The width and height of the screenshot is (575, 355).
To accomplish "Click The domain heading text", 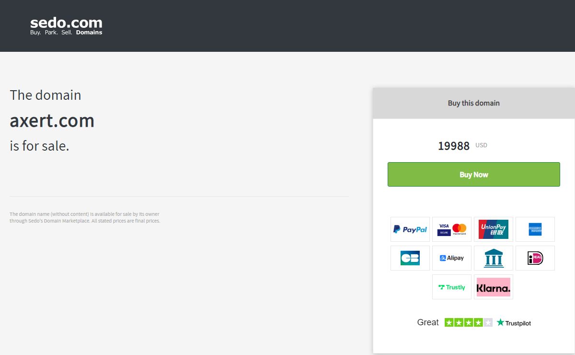I will click(46, 95).
